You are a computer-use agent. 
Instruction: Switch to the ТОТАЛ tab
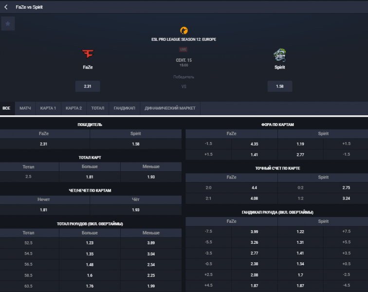[x=98, y=108]
